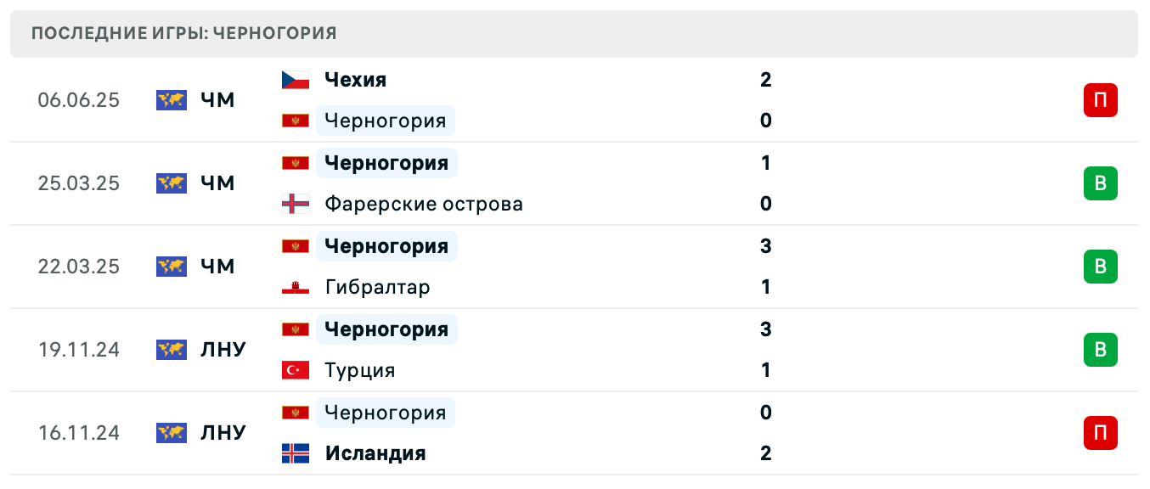
Task: Click the score 3 beside Турция match
Action: click(766, 329)
